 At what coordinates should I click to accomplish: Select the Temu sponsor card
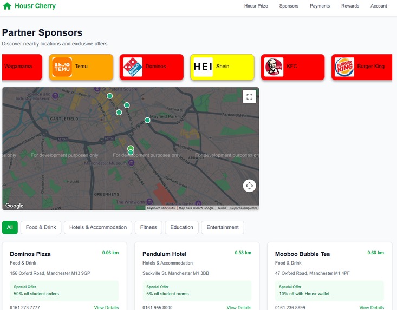coord(81,67)
